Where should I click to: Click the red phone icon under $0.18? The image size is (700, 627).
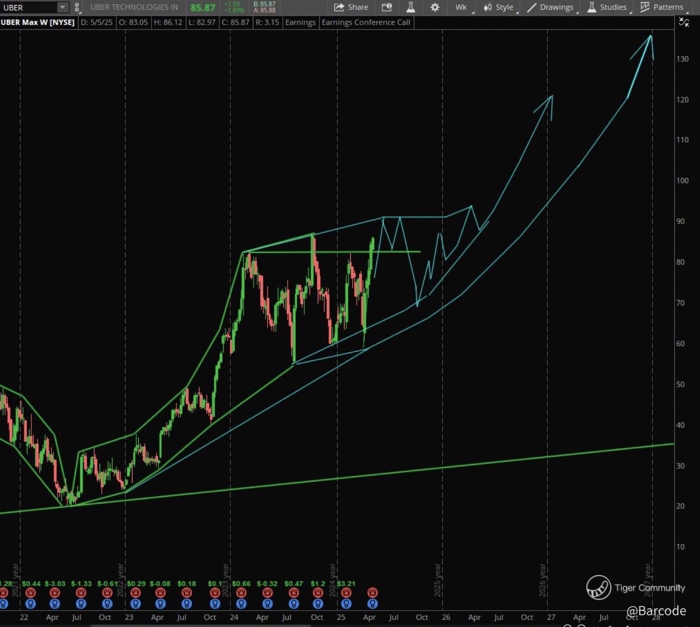pyautogui.click(x=187, y=593)
